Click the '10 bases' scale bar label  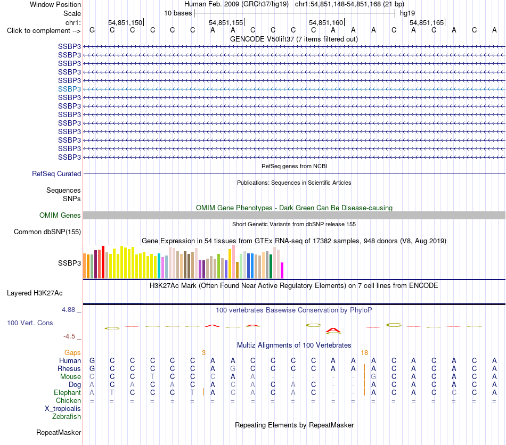[x=178, y=13]
